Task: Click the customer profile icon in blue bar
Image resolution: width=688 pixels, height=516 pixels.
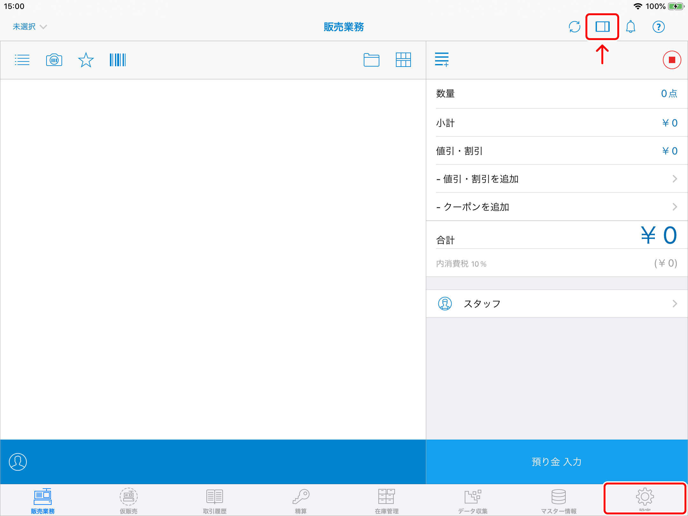Action: pos(18,462)
